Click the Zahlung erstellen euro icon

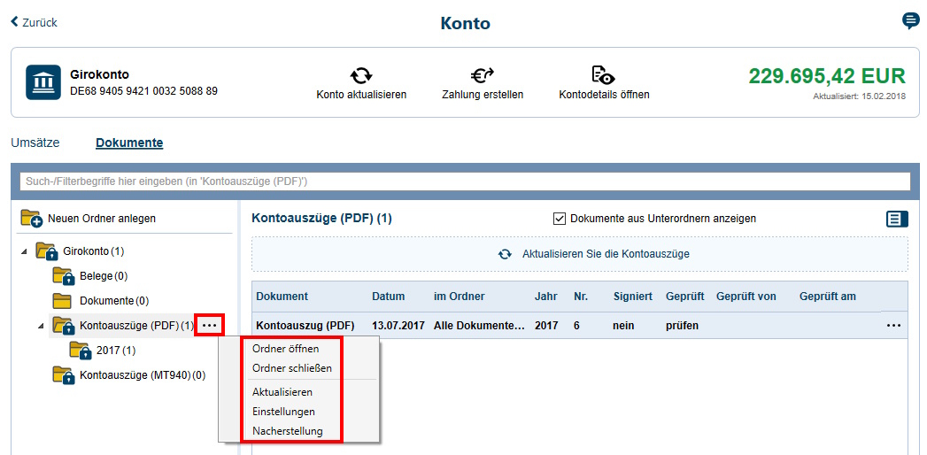483,75
